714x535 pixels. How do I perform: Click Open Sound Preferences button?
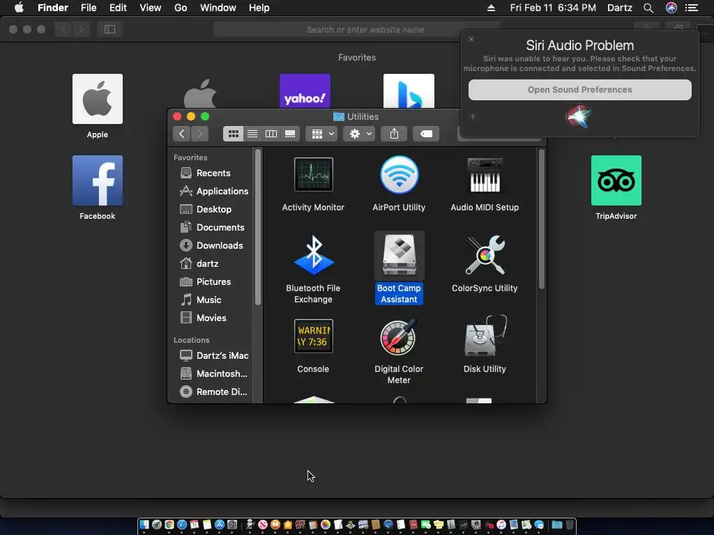(579, 90)
